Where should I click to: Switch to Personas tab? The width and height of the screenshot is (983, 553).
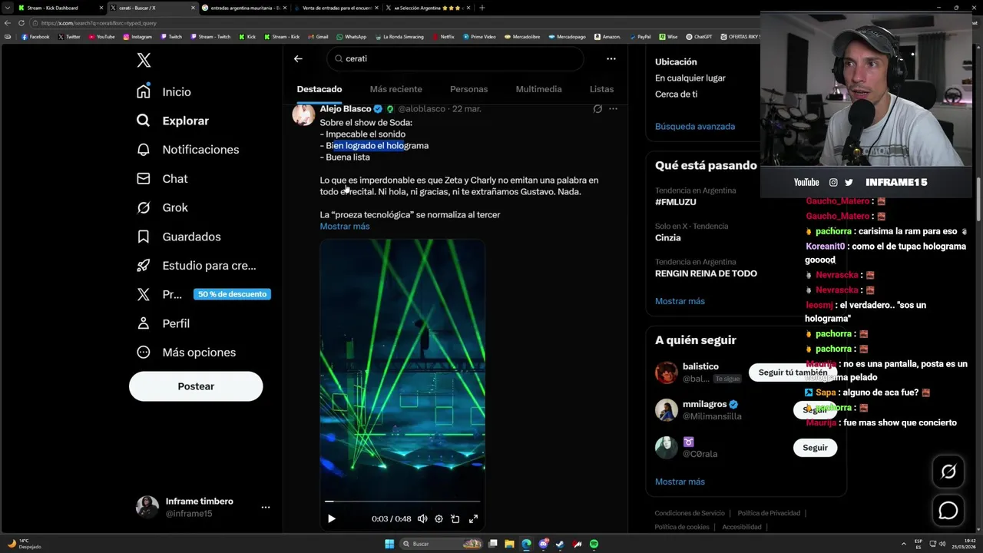pyautogui.click(x=468, y=89)
